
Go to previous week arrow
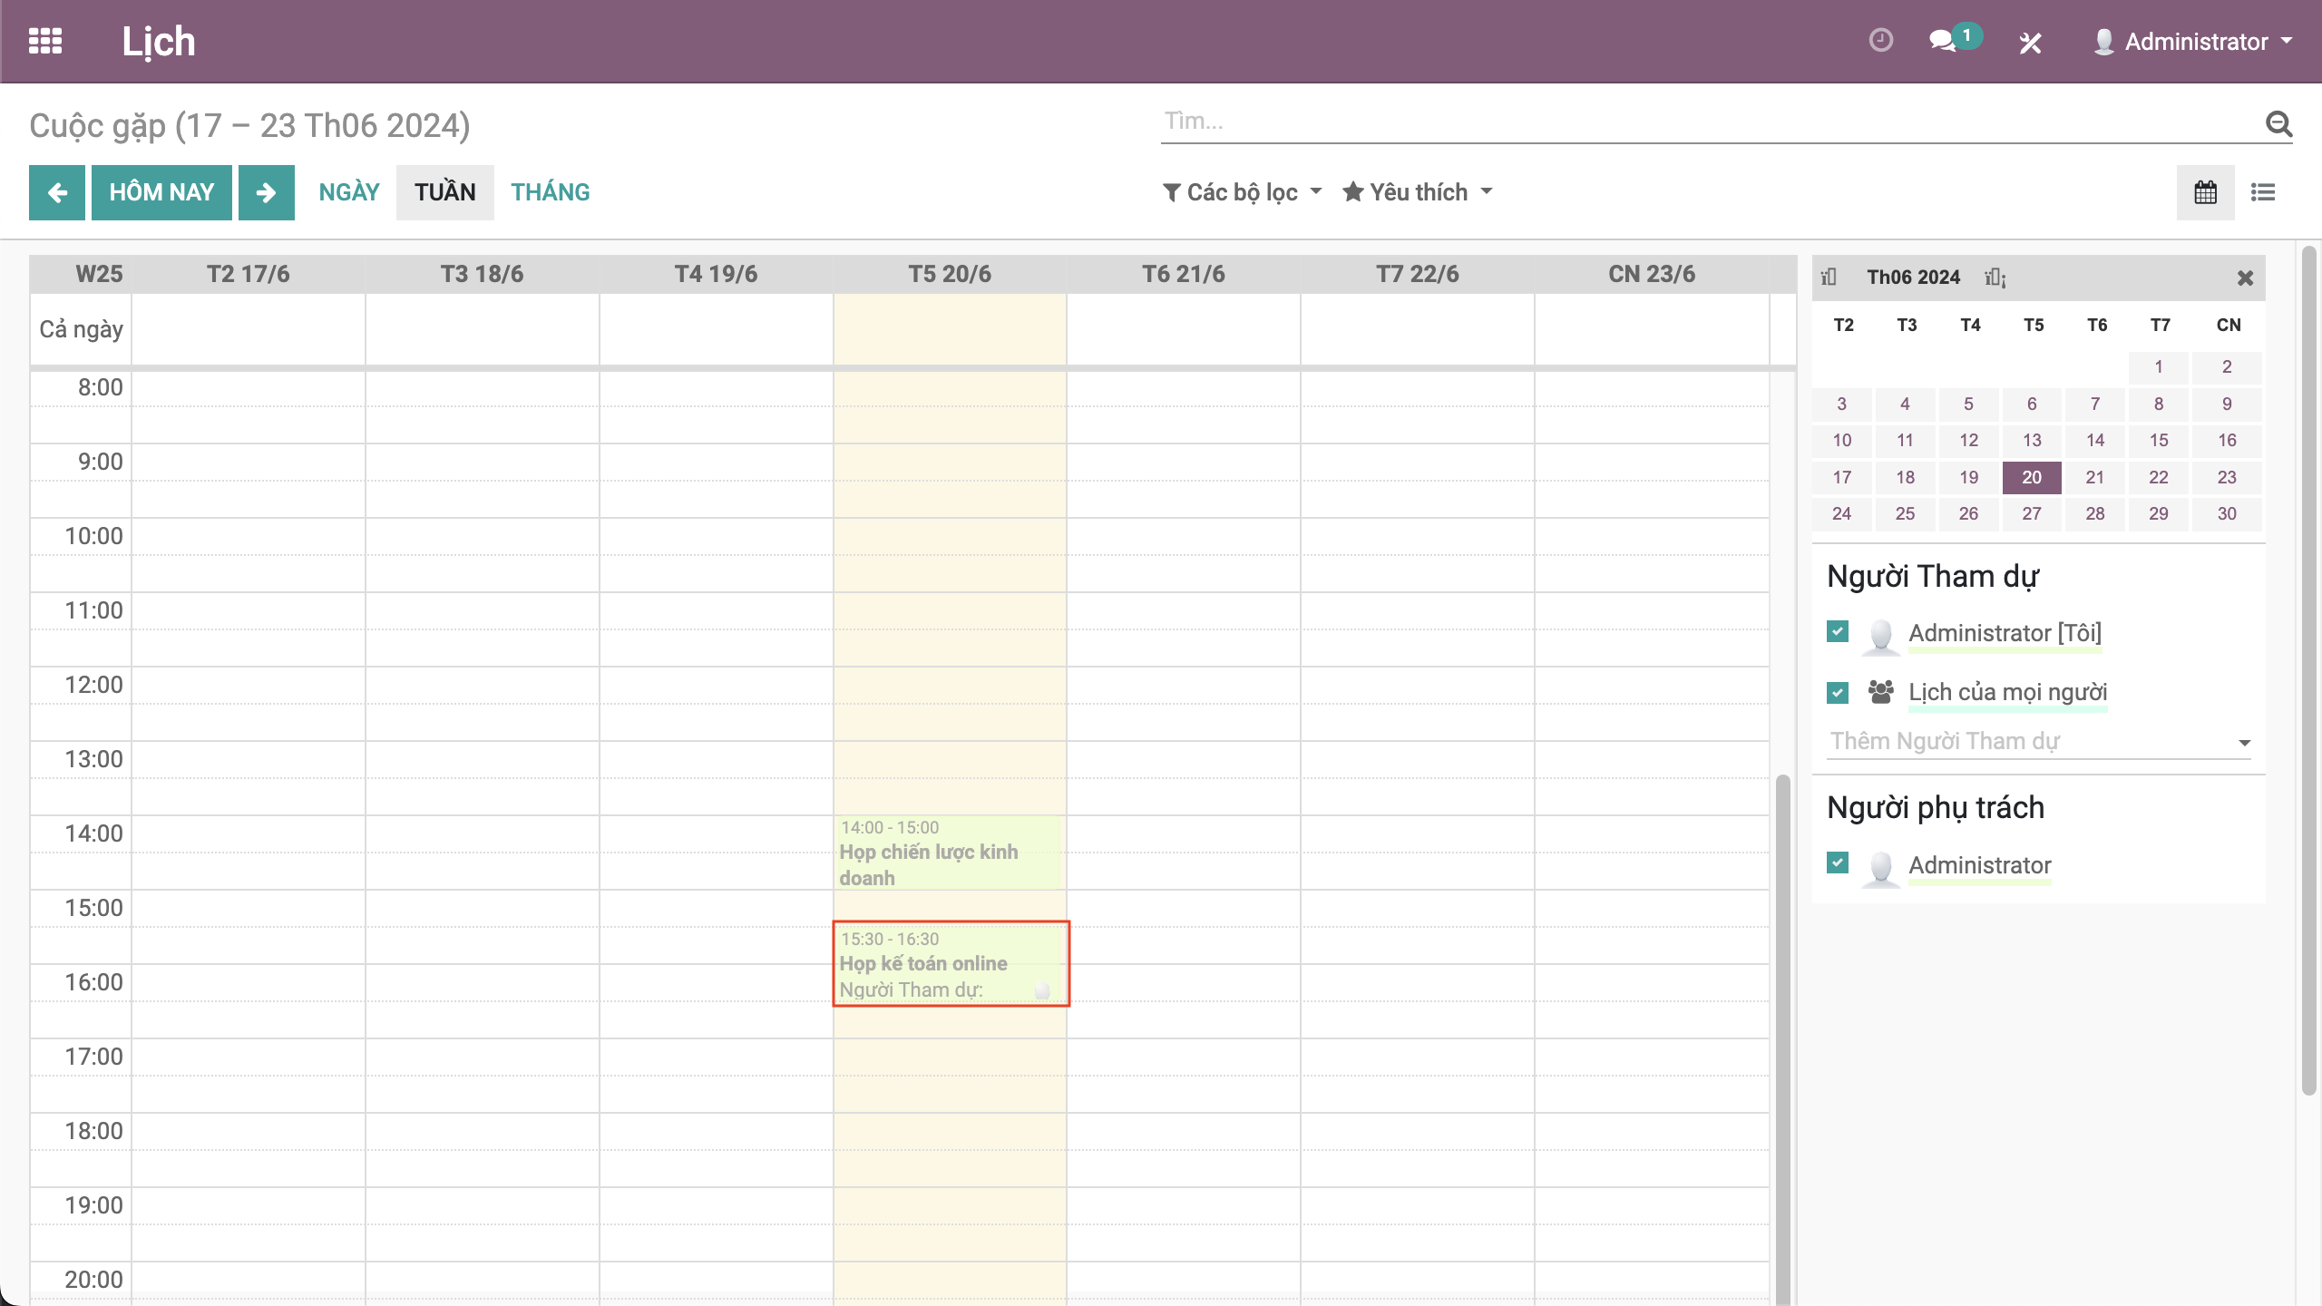click(x=57, y=192)
